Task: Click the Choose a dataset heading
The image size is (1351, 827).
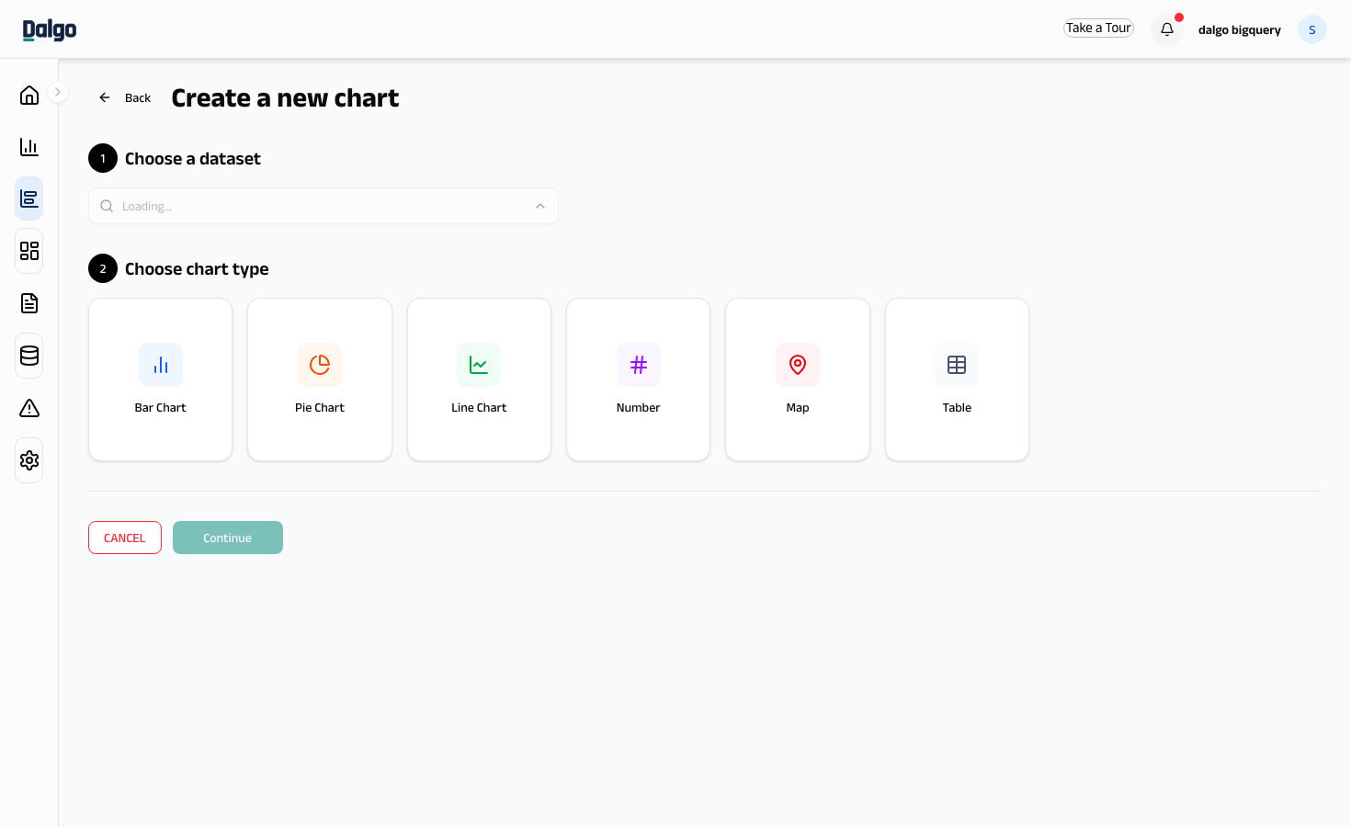Action: click(x=193, y=159)
